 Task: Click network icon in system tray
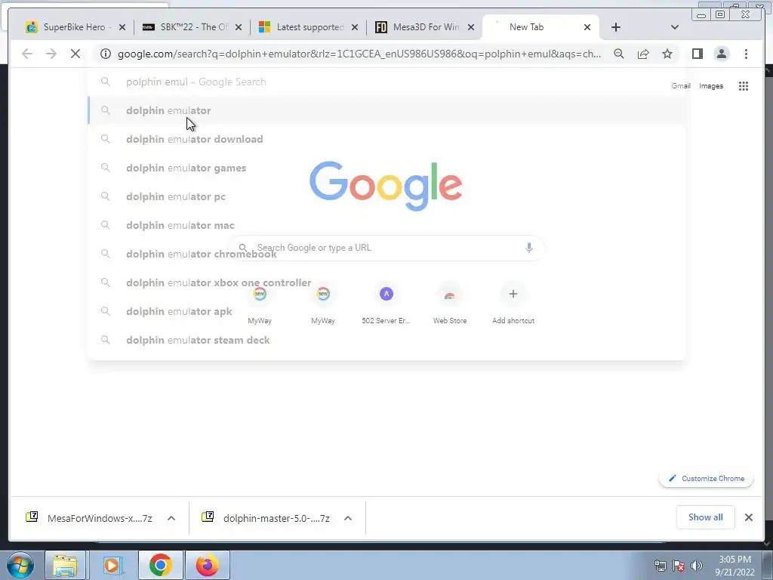point(660,566)
